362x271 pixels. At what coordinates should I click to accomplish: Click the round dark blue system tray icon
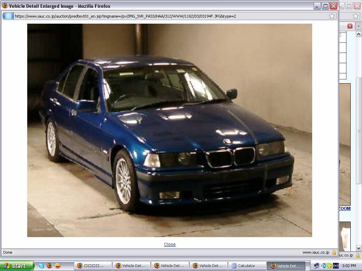(x=336, y=266)
